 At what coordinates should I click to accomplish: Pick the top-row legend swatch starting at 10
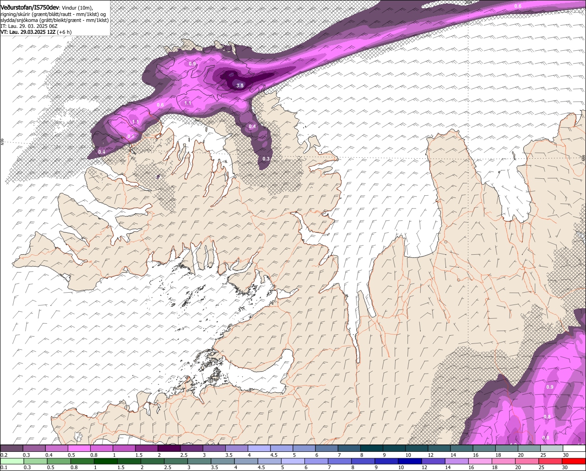coord(417,448)
